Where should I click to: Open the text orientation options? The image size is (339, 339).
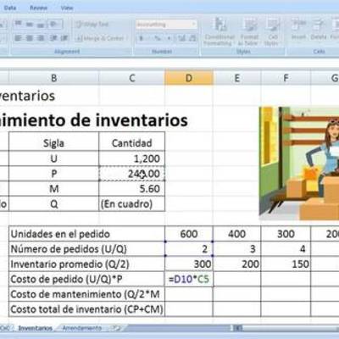pos(55,24)
